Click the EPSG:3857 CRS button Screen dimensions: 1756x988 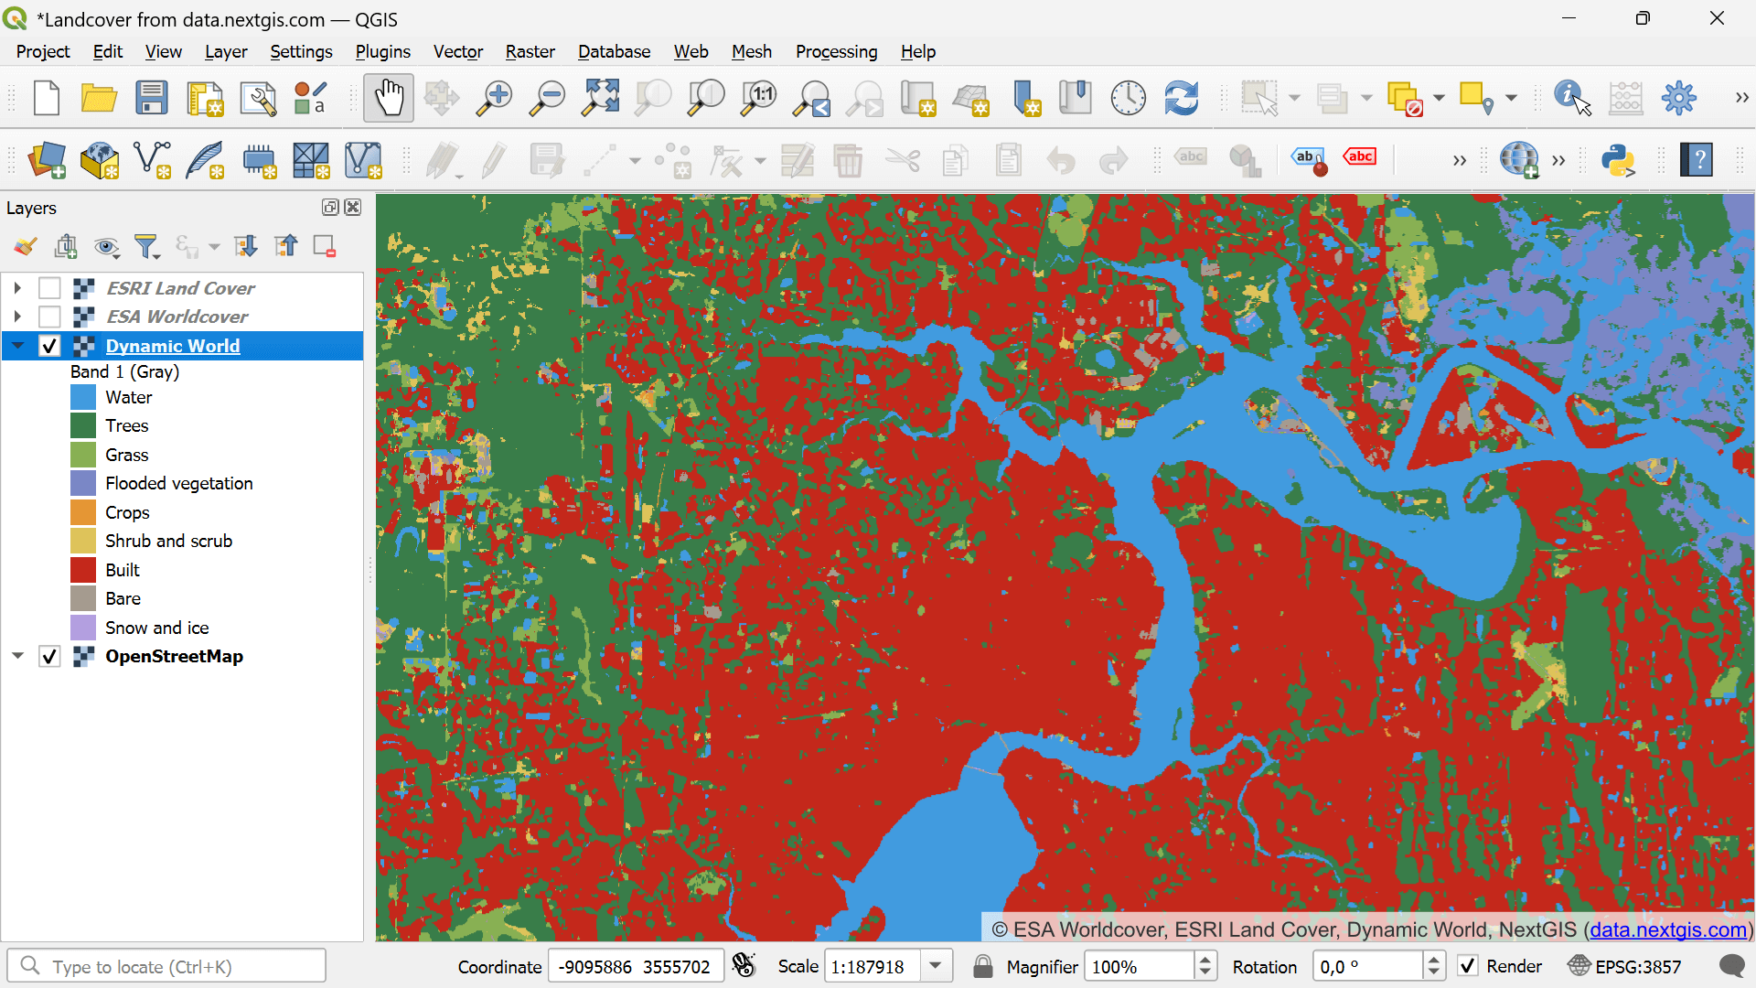pyautogui.click(x=1625, y=966)
